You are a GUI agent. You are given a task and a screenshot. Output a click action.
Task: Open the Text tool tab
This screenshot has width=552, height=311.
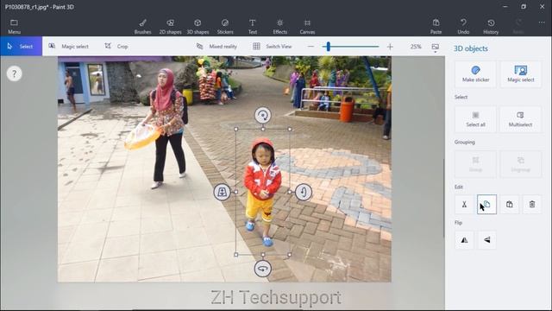pos(253,27)
